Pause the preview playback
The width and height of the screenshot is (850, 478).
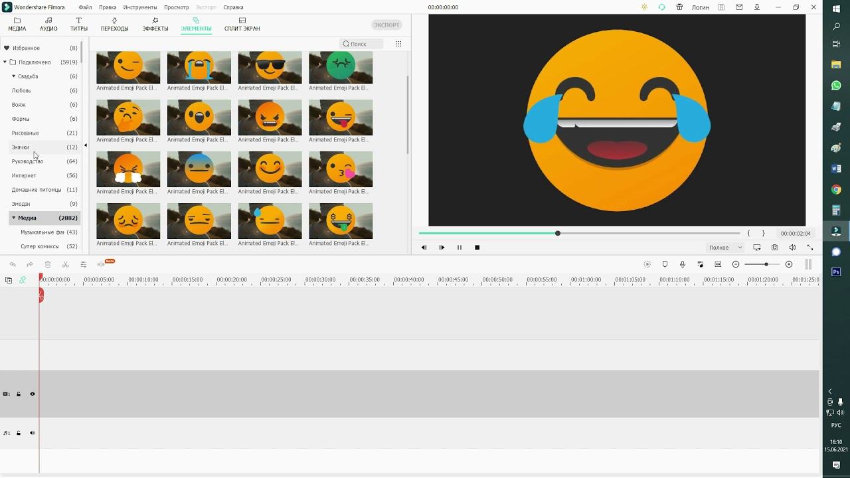[460, 248]
